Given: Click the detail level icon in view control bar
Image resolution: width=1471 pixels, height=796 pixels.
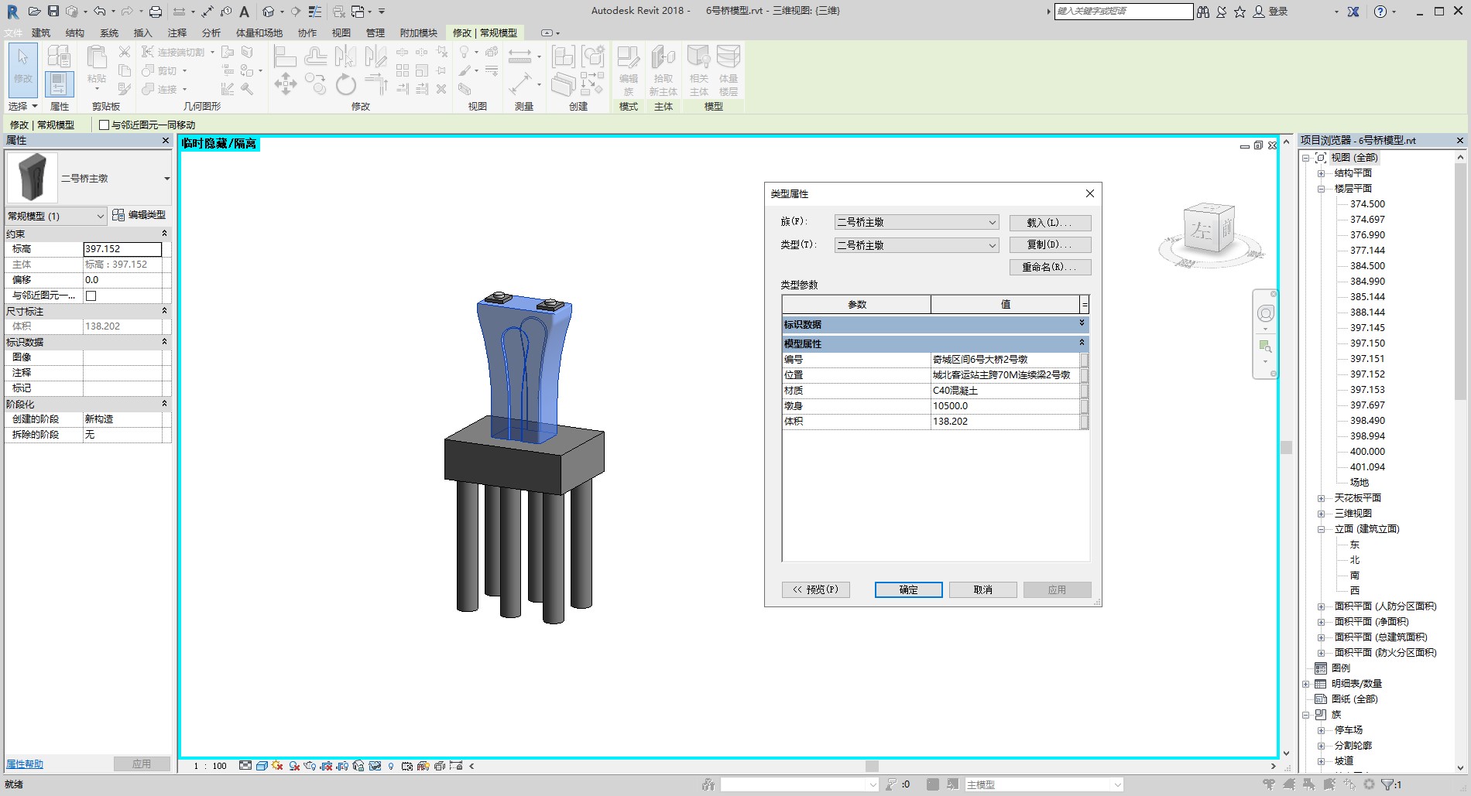Looking at the screenshot, I should (245, 766).
